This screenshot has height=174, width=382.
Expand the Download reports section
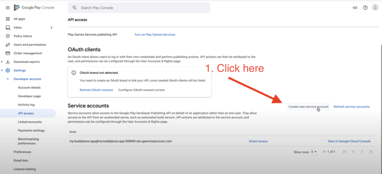point(3,62)
